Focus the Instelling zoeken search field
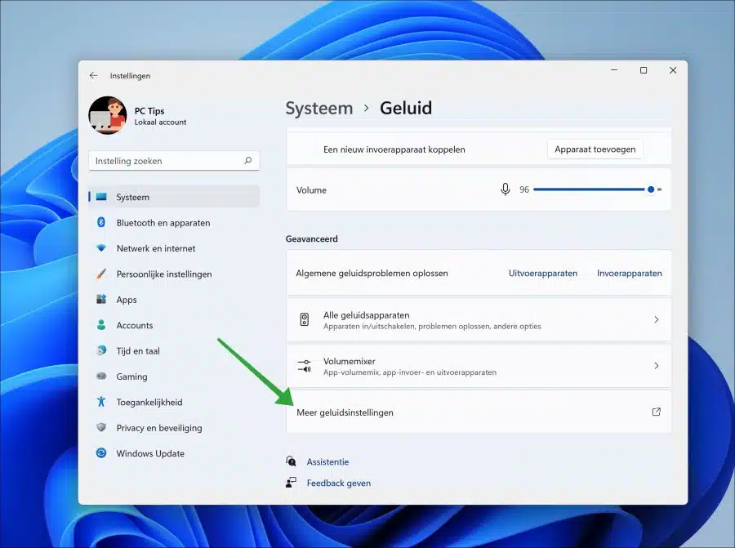This screenshot has height=548, width=735. (174, 161)
